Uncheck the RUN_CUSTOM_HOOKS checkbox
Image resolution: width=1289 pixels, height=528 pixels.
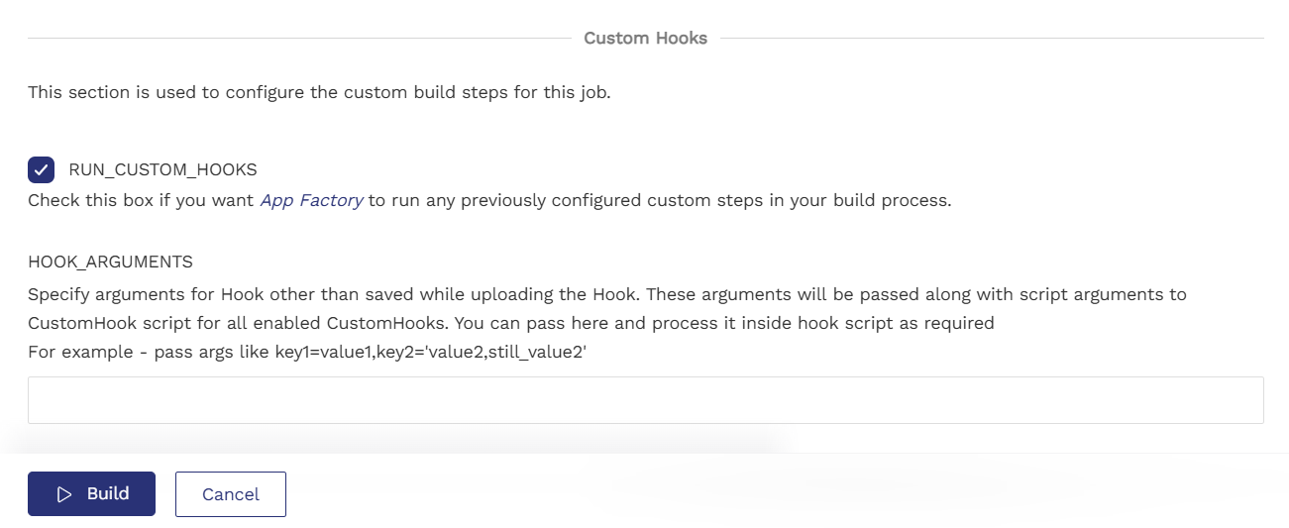41,169
